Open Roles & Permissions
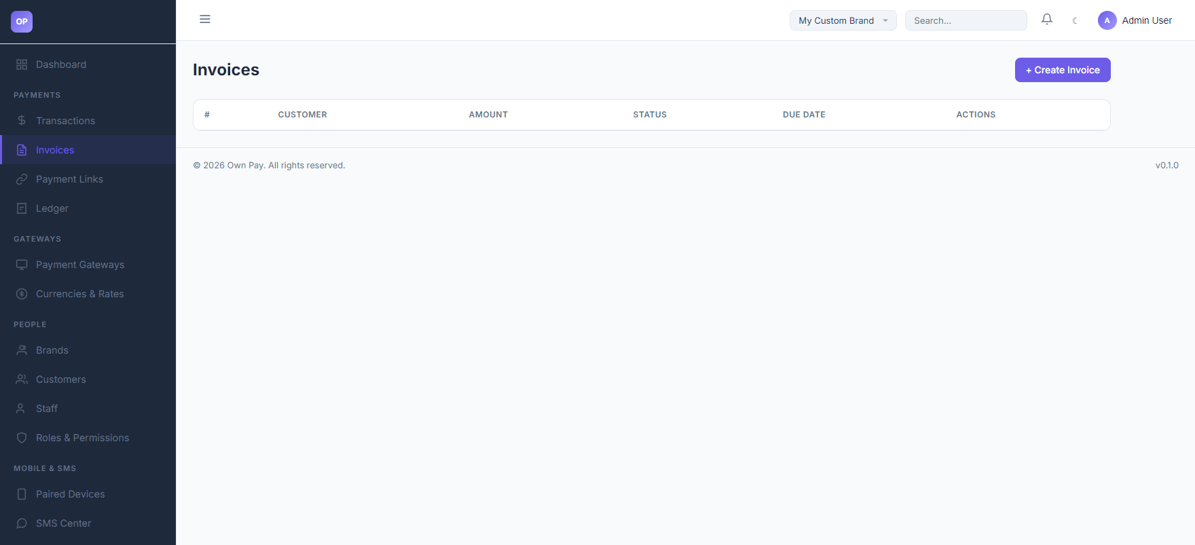This screenshot has height=545, width=1195. [x=88, y=438]
